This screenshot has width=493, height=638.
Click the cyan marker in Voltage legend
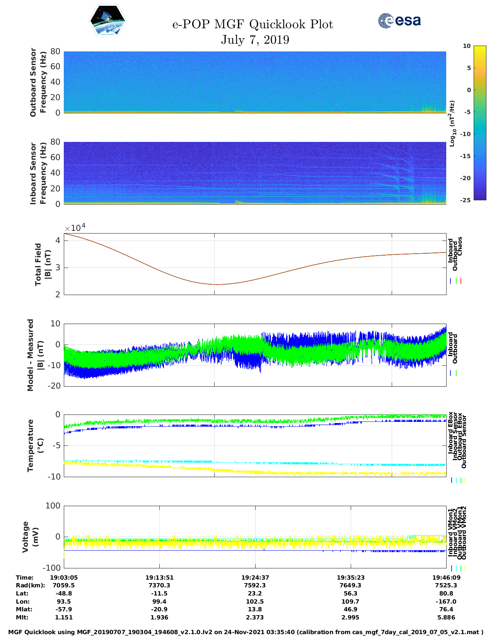pyautogui.click(x=456, y=568)
